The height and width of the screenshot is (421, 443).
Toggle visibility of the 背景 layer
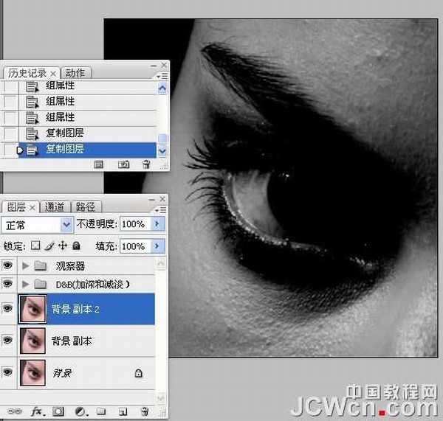(8, 373)
